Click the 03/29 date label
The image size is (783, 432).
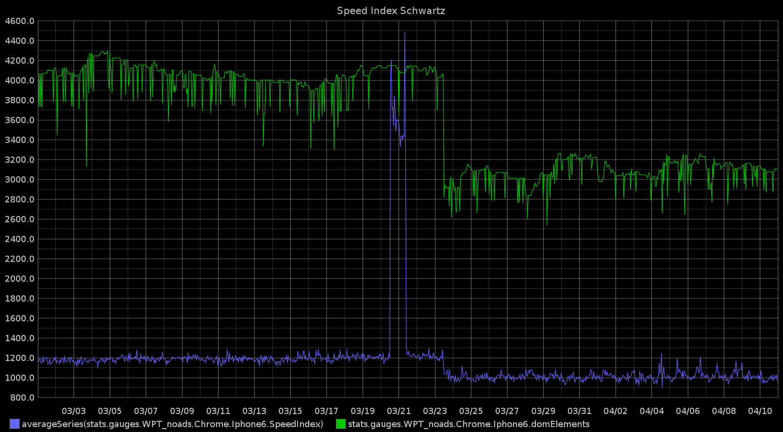click(543, 411)
